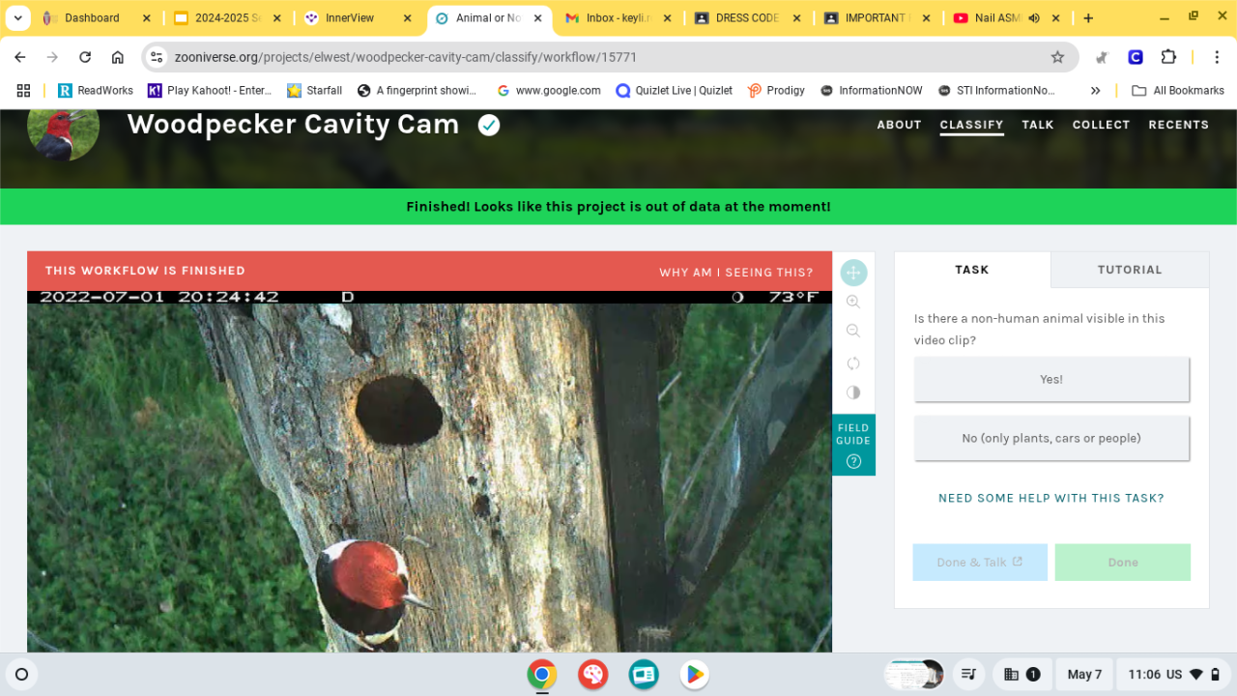Click the woodpecker camera image
The width and height of the screenshot is (1237, 696).
coord(429,471)
